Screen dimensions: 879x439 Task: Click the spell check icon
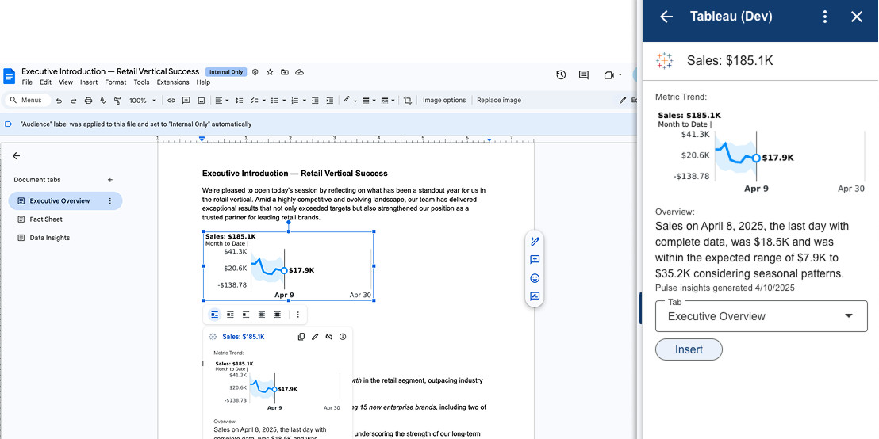tap(102, 101)
